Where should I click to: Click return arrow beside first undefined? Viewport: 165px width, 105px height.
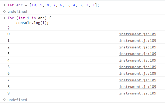coord(4,11)
